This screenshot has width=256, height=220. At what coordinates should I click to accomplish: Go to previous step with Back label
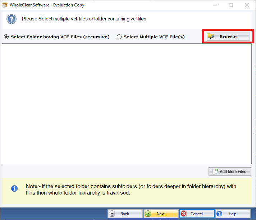coord(125,214)
